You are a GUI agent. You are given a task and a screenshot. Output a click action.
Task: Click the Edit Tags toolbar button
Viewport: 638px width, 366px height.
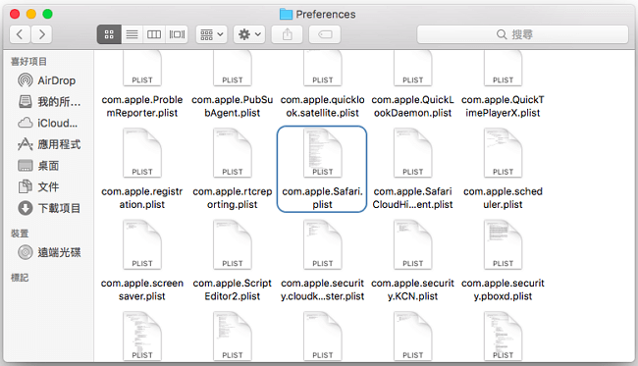tap(325, 34)
